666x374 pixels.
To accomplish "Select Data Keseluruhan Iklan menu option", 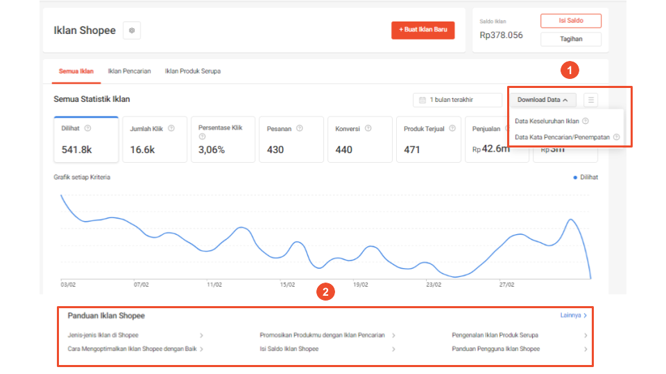I will coord(547,121).
